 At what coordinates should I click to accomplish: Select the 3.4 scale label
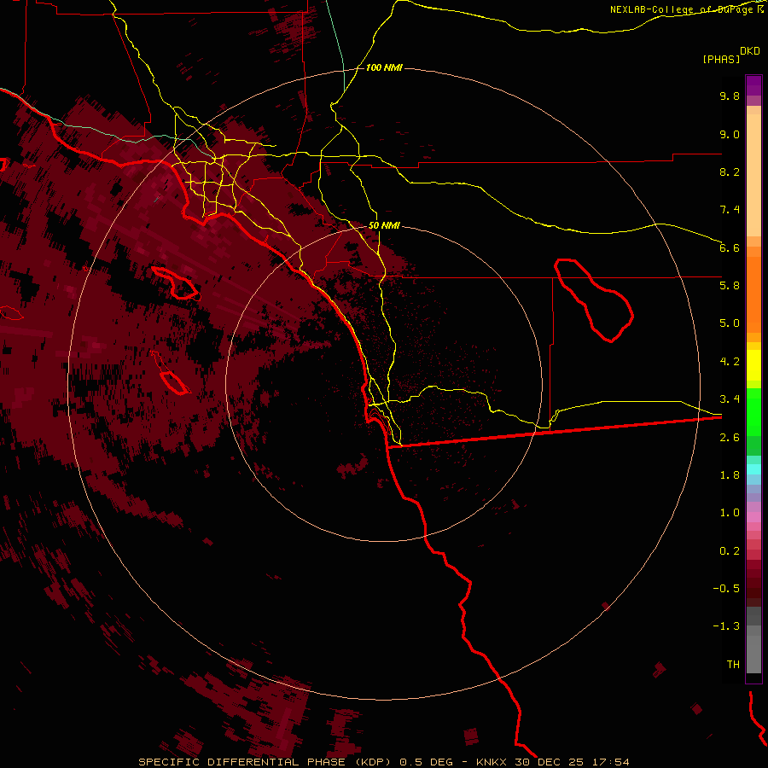pyautogui.click(x=730, y=399)
